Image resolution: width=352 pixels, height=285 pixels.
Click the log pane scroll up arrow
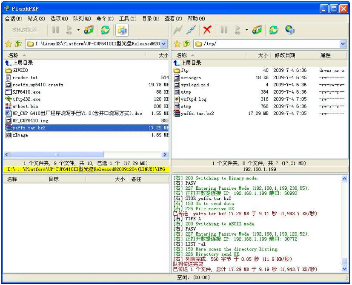pyautogui.click(x=344, y=179)
